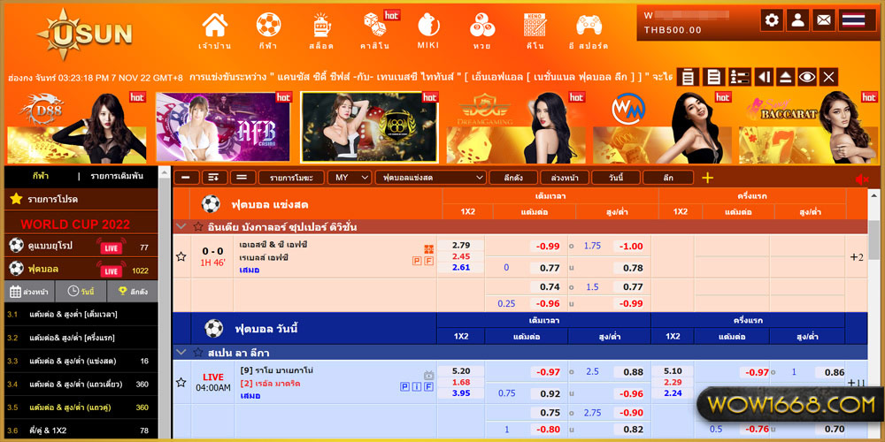Click the 2.79 home win odds

[x=460, y=245]
